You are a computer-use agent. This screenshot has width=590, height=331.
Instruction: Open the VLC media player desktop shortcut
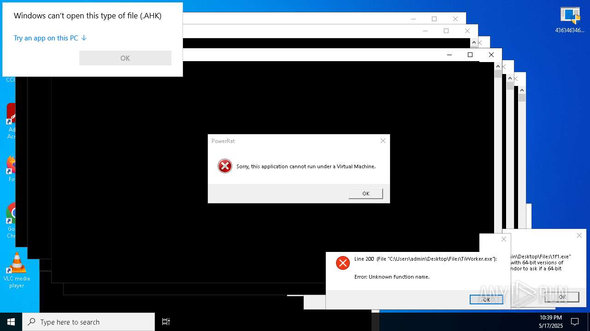pyautogui.click(x=17, y=271)
